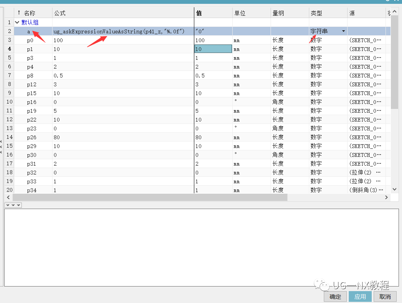Screen dimensions: 402x303
Task: Click the 取消 button
Action: point(385,296)
